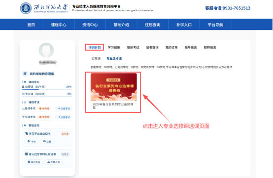The image size is (273, 178).
Task: Open 平台导航 navigation item
Action: [x=215, y=25]
